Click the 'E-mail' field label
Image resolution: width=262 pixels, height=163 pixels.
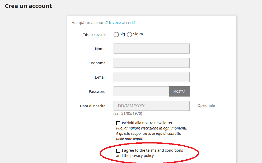(x=100, y=77)
